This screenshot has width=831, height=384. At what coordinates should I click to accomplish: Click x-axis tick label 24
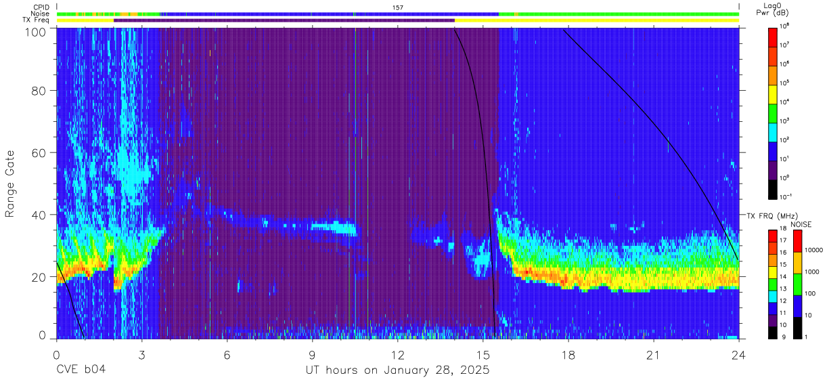(x=739, y=354)
